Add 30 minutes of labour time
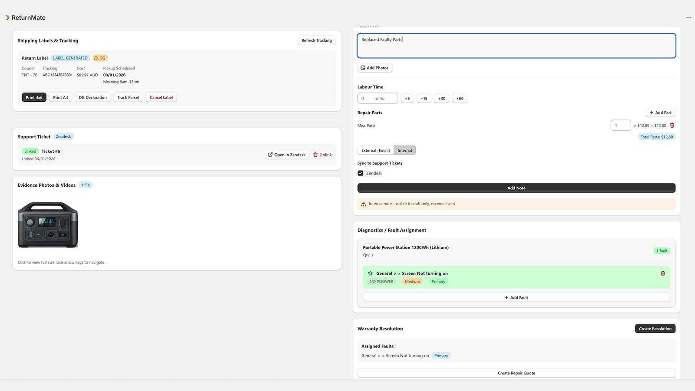The height and width of the screenshot is (391, 695). click(x=441, y=98)
